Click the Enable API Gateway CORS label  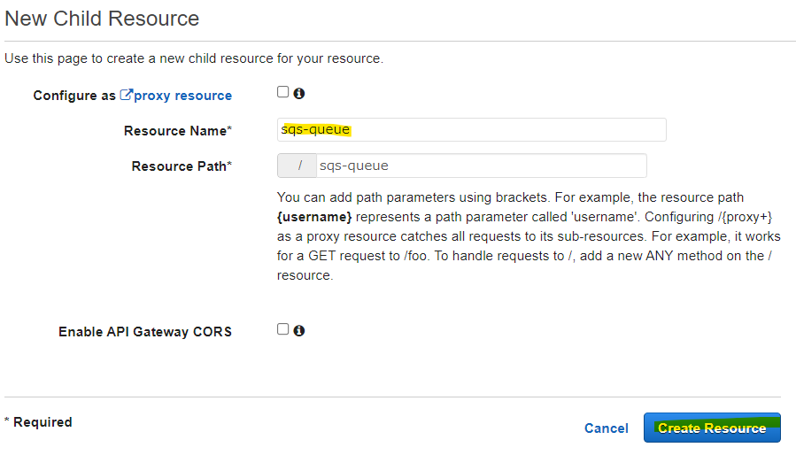[145, 332]
